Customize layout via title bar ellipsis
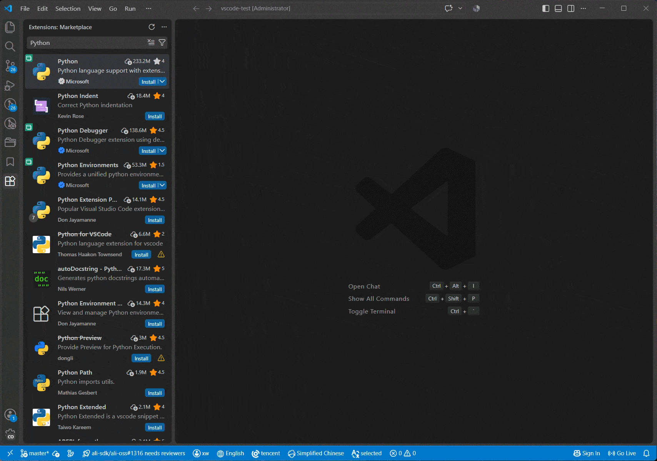 click(584, 8)
